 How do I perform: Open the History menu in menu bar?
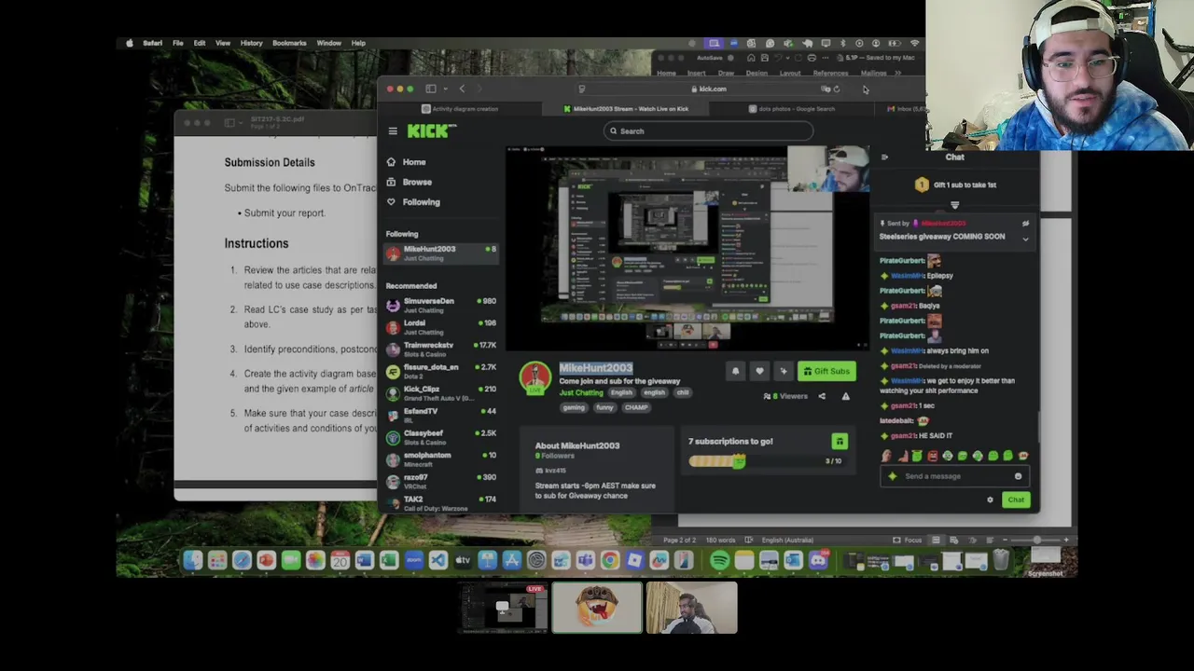click(x=251, y=43)
